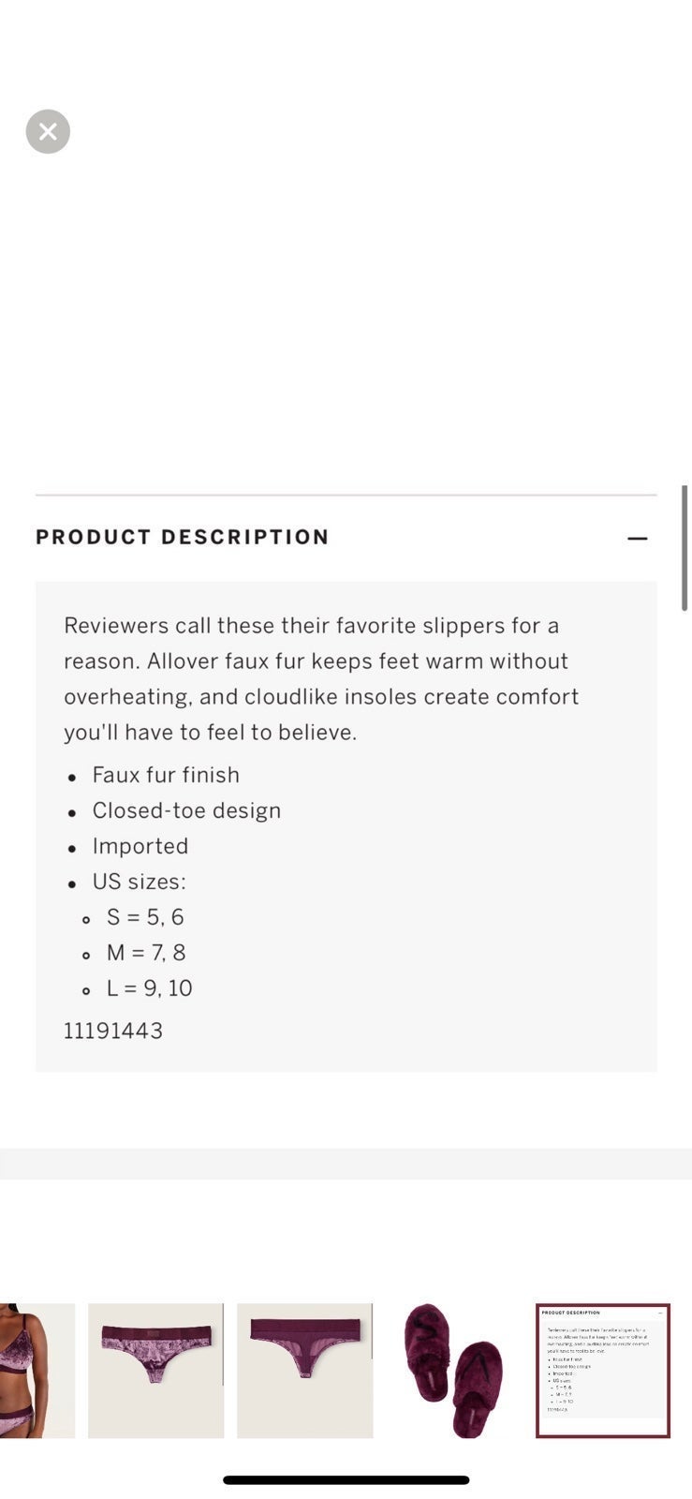Screen dimensions: 692x1499
Task: Click the vertical scrollbar on the right edge
Action: (685, 548)
